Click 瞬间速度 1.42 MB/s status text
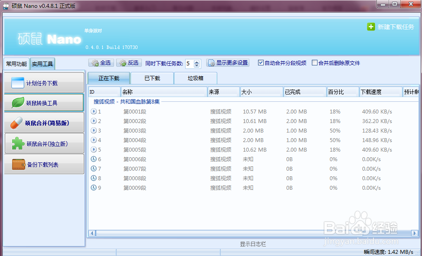422x256 pixels. pyautogui.click(x=388, y=252)
